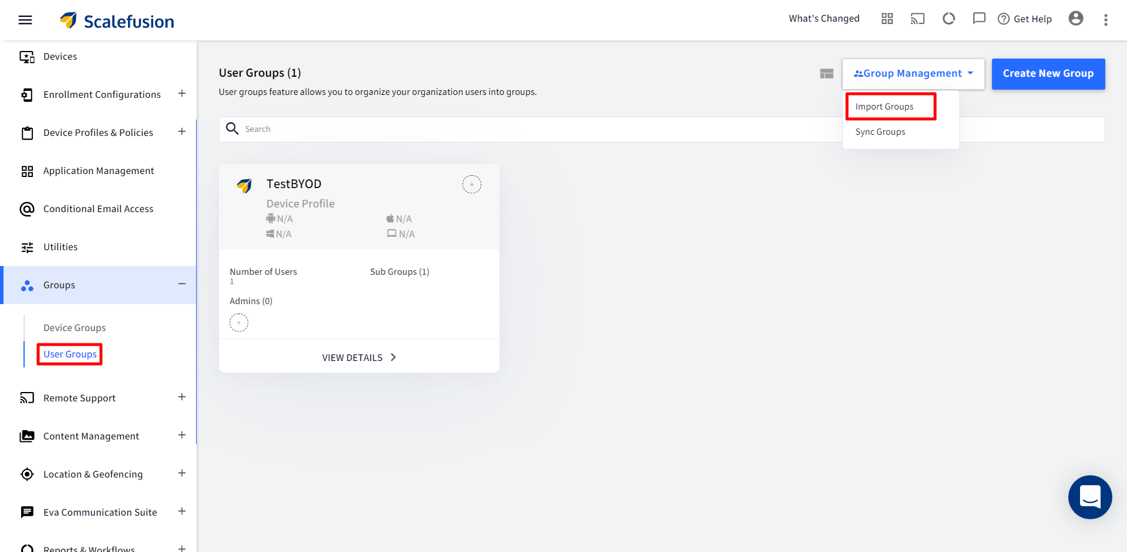Click the add profile circle on TestBYOD card
1127x552 pixels.
tap(472, 185)
